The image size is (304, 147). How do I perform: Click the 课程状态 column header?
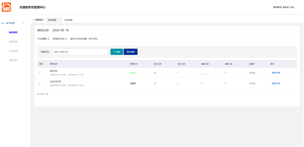(134, 64)
